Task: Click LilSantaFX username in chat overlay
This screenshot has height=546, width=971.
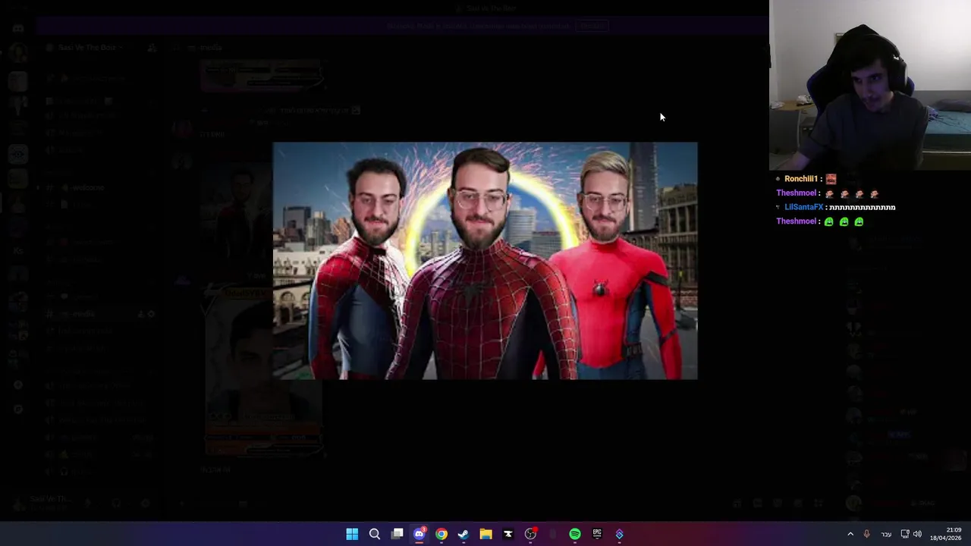Action: click(803, 207)
